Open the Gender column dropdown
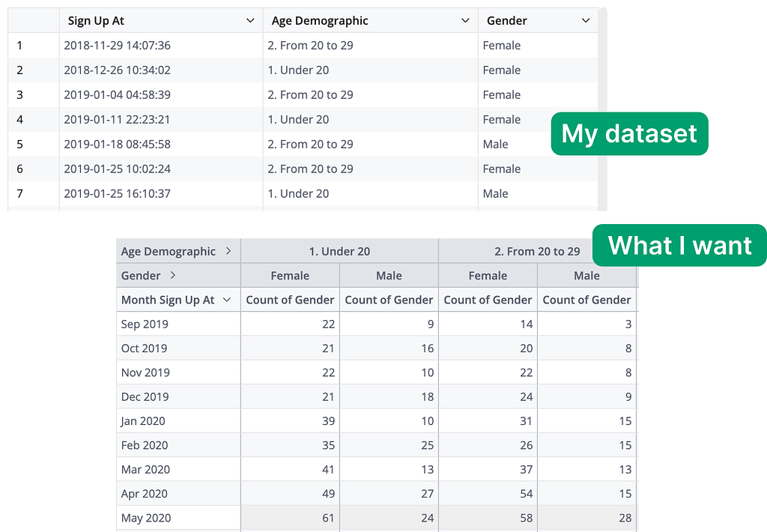The width and height of the screenshot is (767, 532). [x=586, y=20]
